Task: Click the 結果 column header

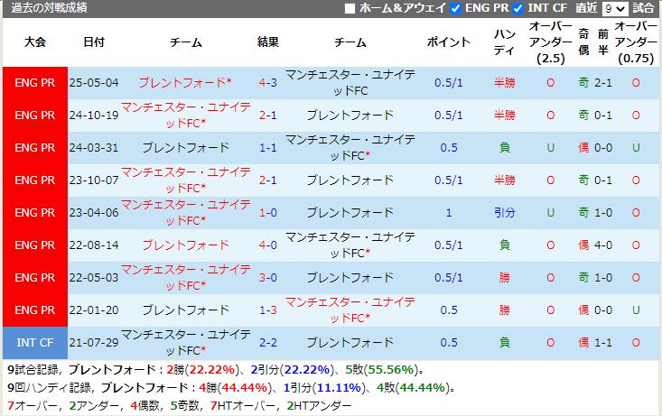Action: click(x=268, y=42)
